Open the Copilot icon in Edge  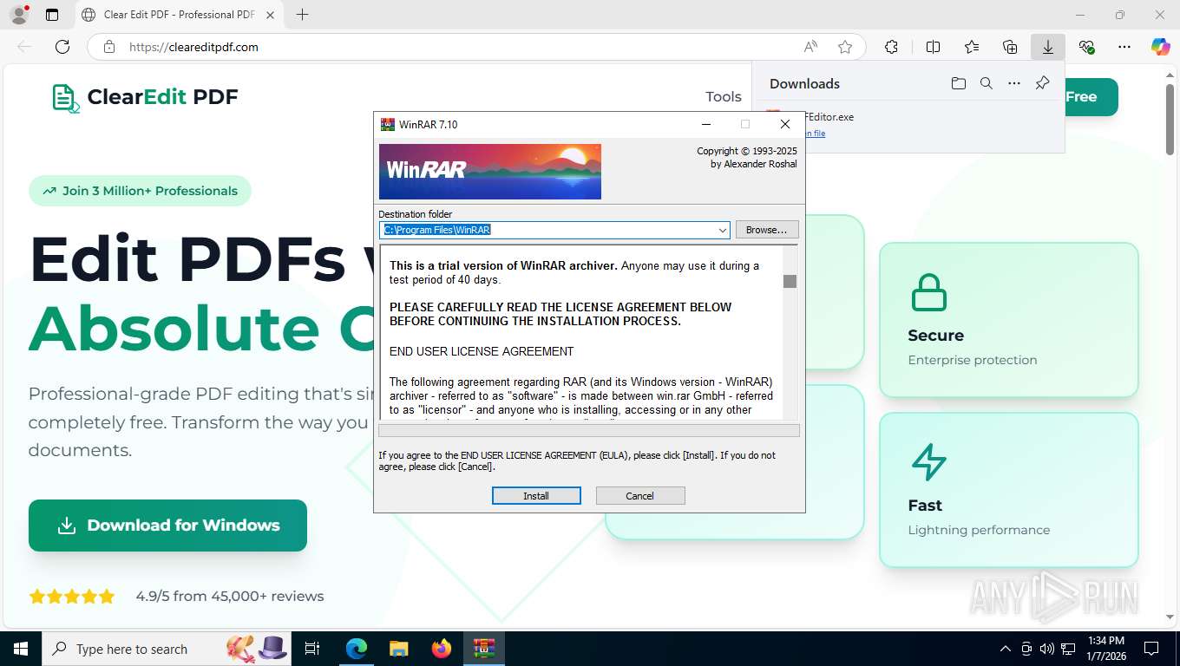pyautogui.click(x=1160, y=47)
